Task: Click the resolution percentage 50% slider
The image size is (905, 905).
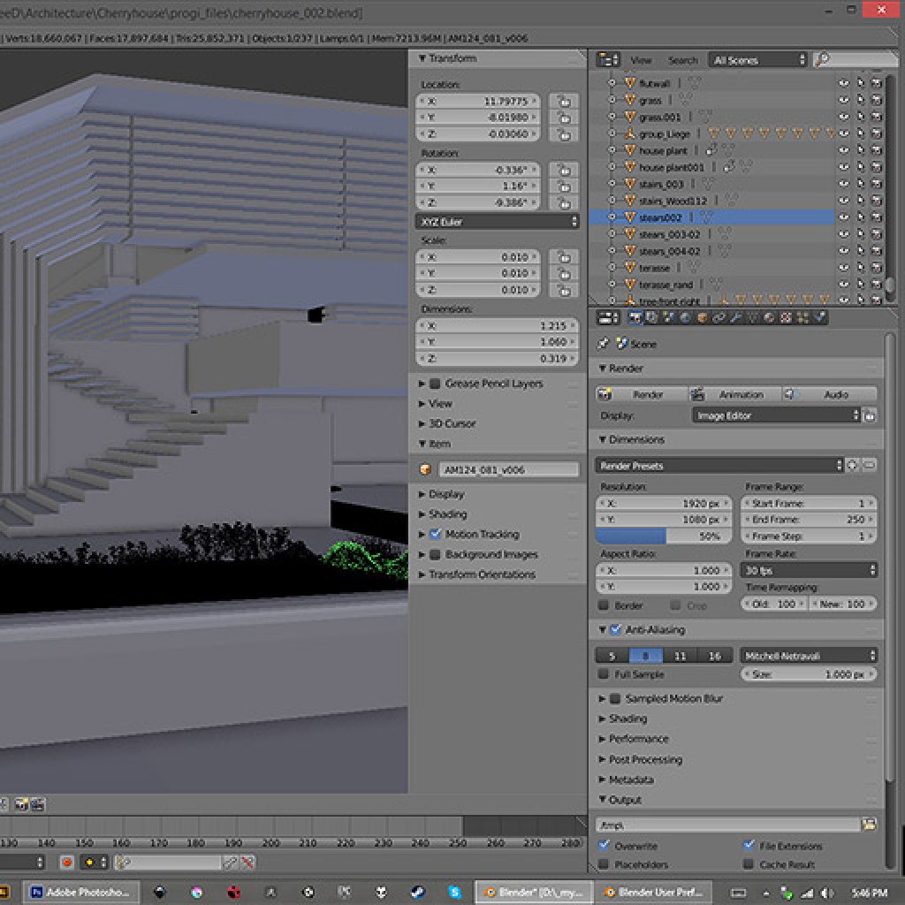Action: [664, 536]
